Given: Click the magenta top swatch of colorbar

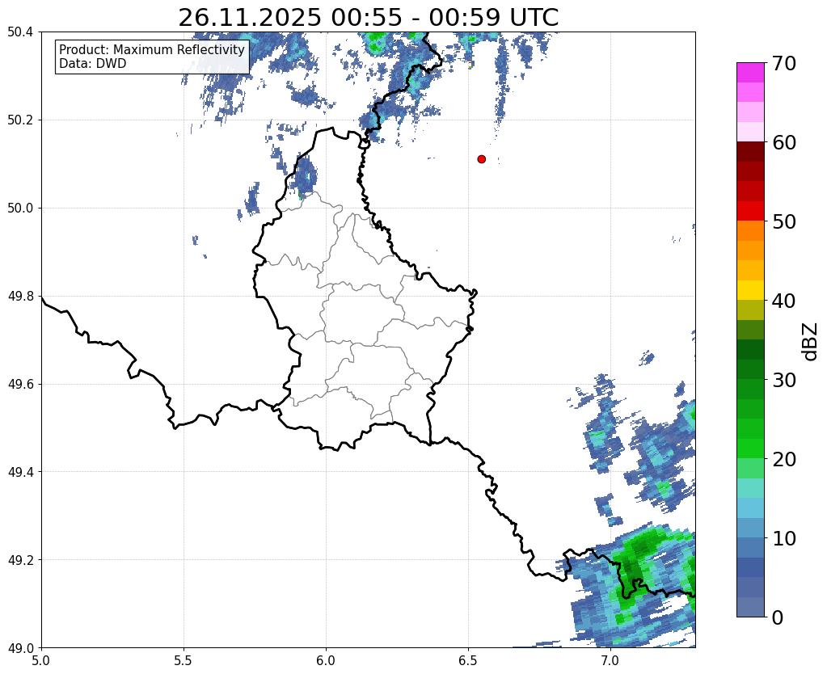Looking at the screenshot, I should coord(750,73).
